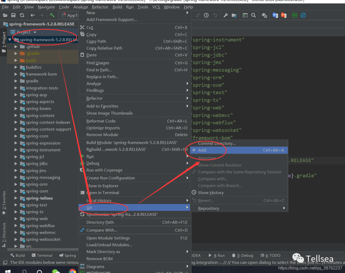The height and width of the screenshot is (273, 345).
Task: Expand the spring-core module arrow
Action: point(16,136)
